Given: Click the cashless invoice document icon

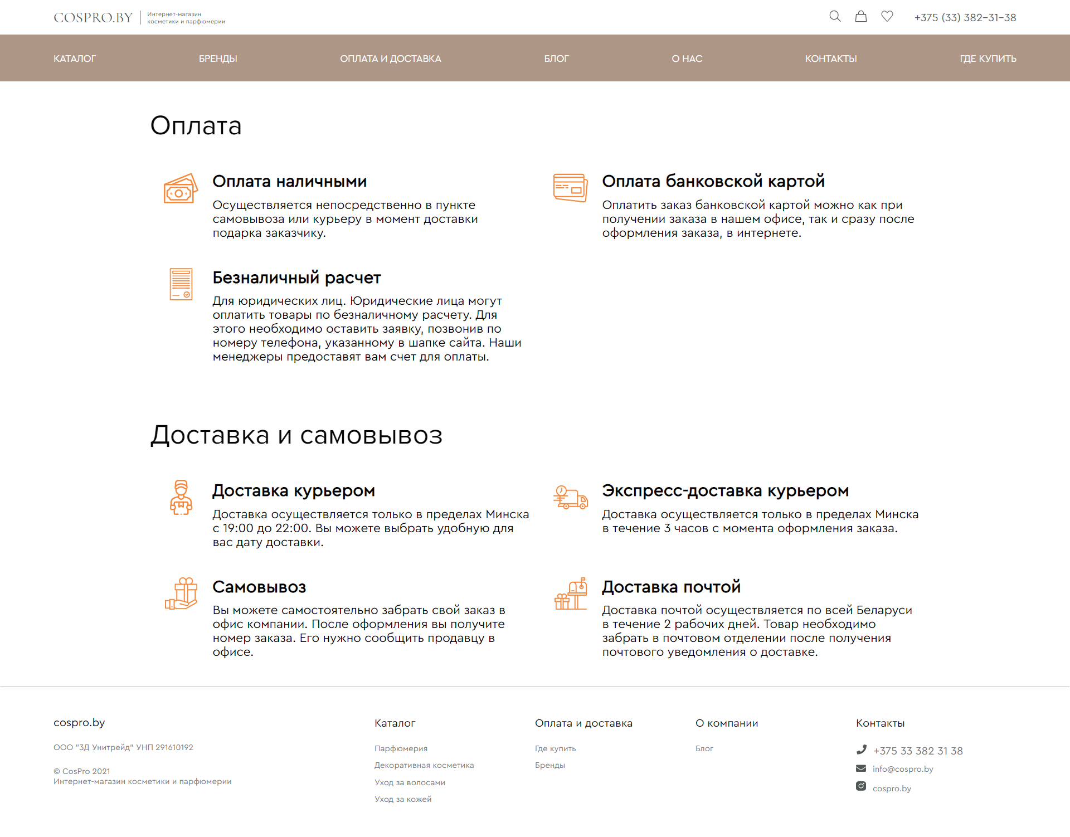Looking at the screenshot, I should click(181, 284).
